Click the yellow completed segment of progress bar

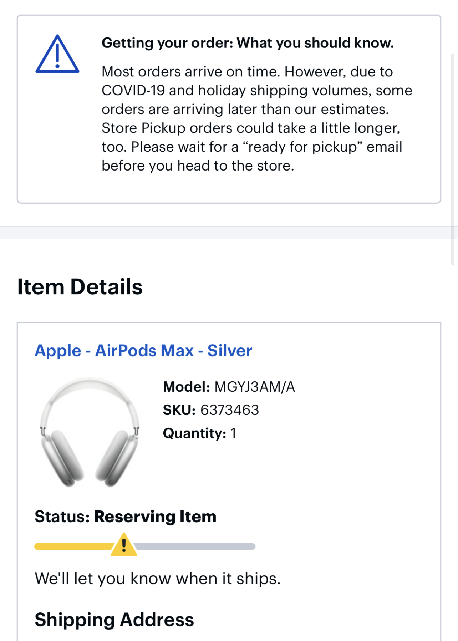[73, 546]
